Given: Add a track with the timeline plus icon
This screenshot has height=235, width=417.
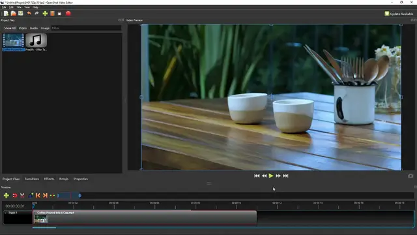Looking at the screenshot, I should [x=7, y=196].
